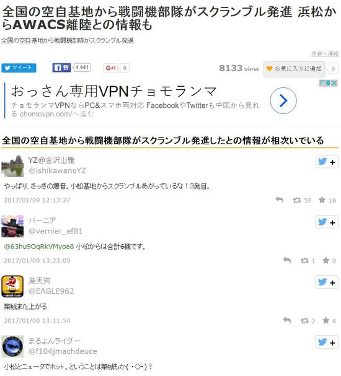341x376 pixels.
Task: Reply to the 烏天狗 tweet
Action: tap(287, 320)
